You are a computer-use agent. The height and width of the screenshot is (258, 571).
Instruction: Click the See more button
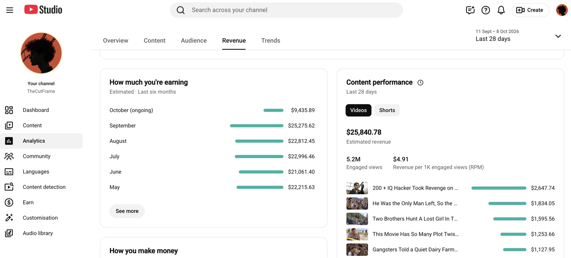click(x=127, y=211)
